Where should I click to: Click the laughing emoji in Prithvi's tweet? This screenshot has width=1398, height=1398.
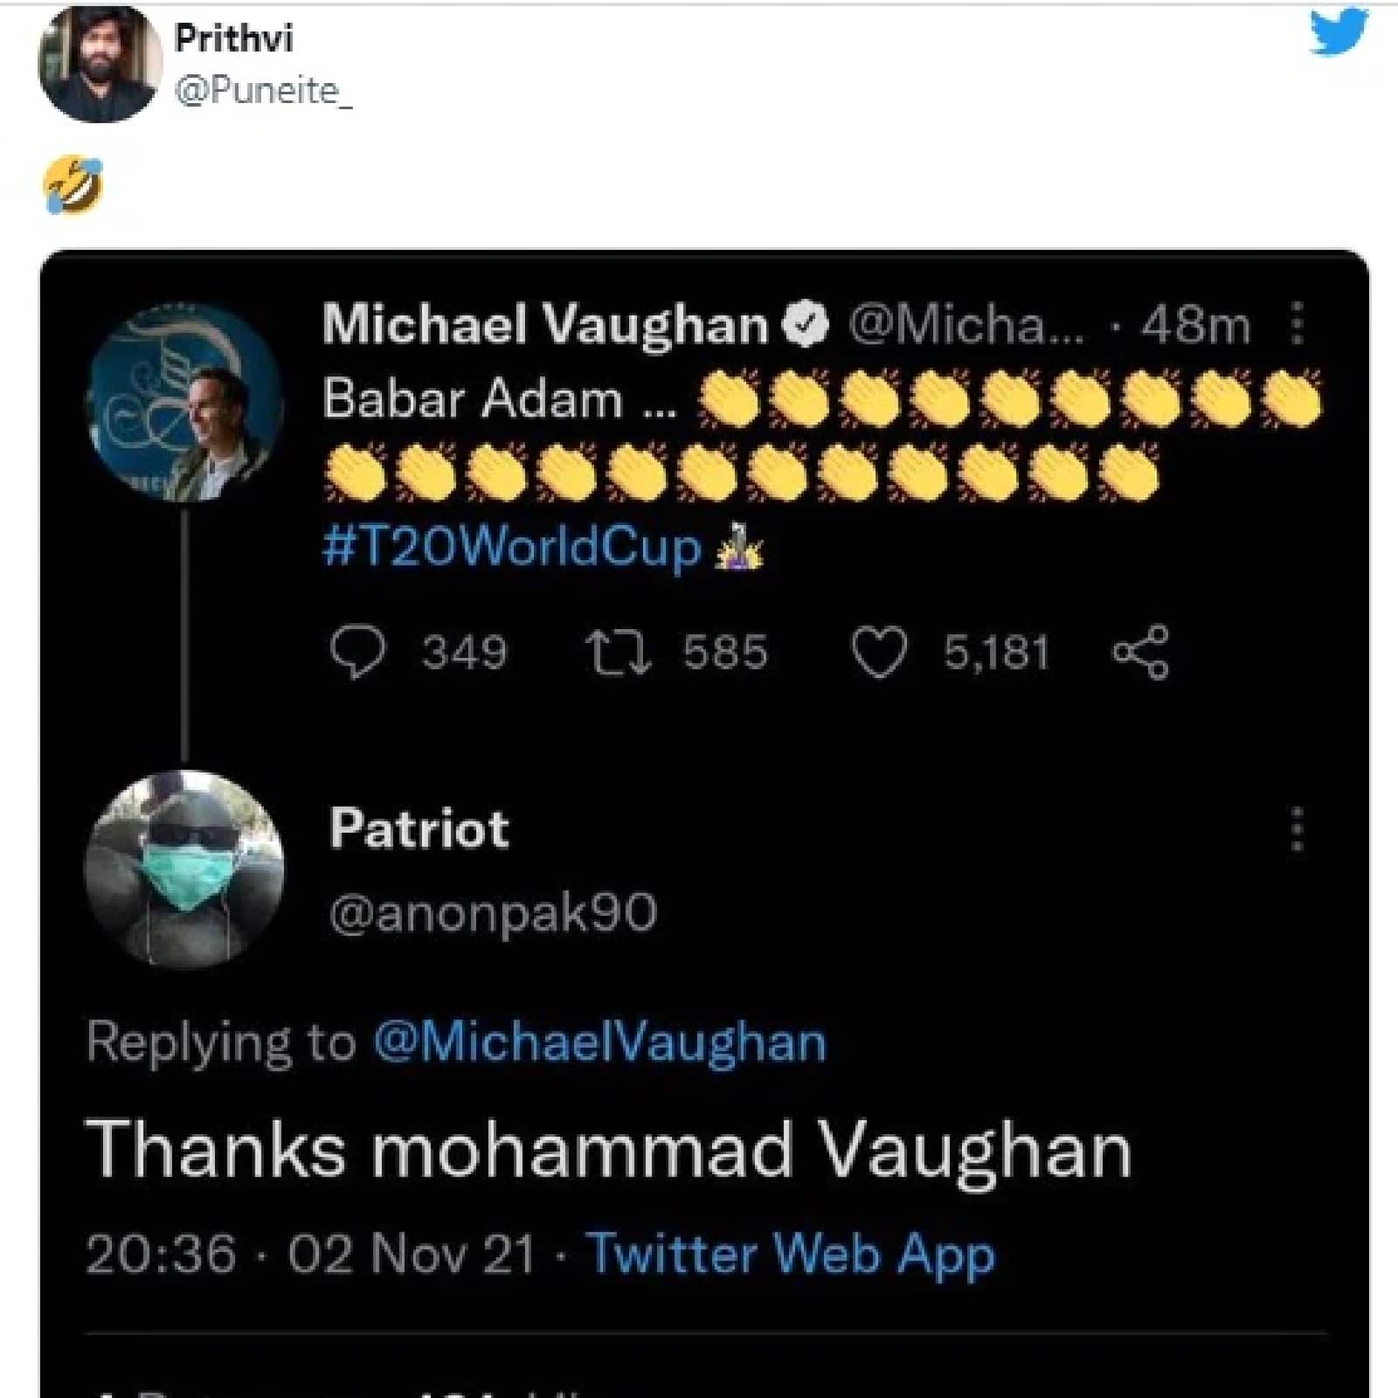coord(74,184)
